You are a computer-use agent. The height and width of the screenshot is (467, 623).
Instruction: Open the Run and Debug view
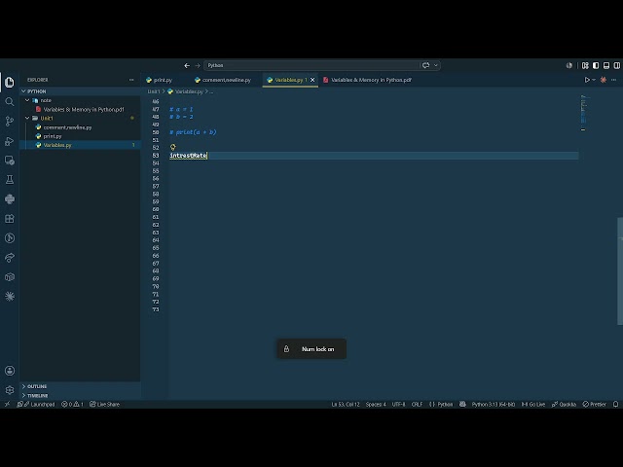click(10, 141)
